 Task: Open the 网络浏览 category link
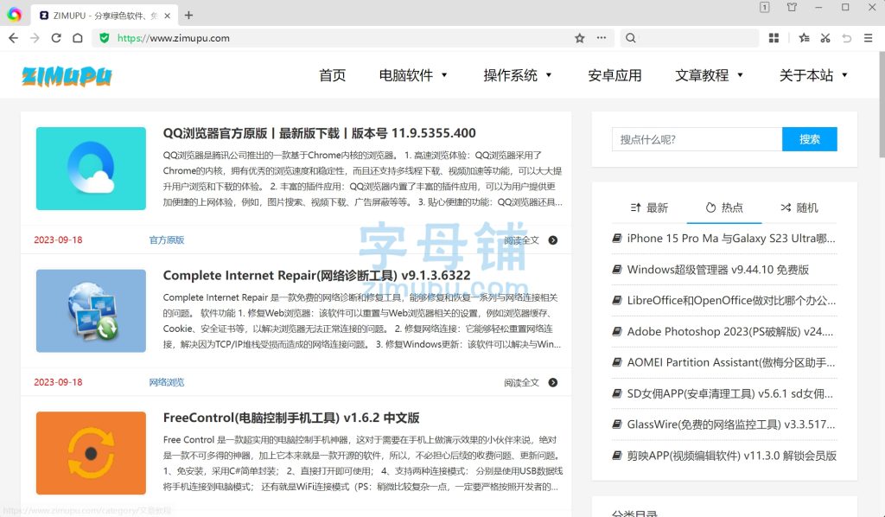click(x=167, y=382)
